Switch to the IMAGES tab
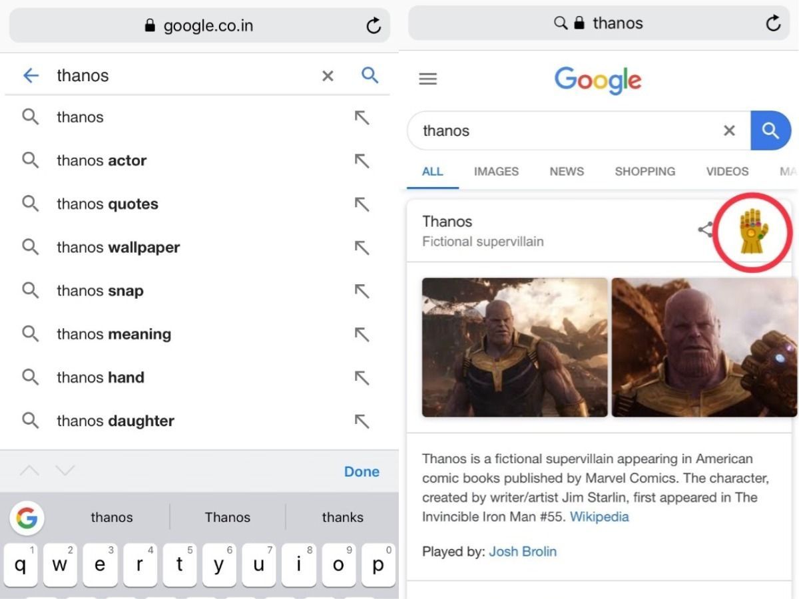Viewport: 799px width, 599px height. (x=496, y=171)
